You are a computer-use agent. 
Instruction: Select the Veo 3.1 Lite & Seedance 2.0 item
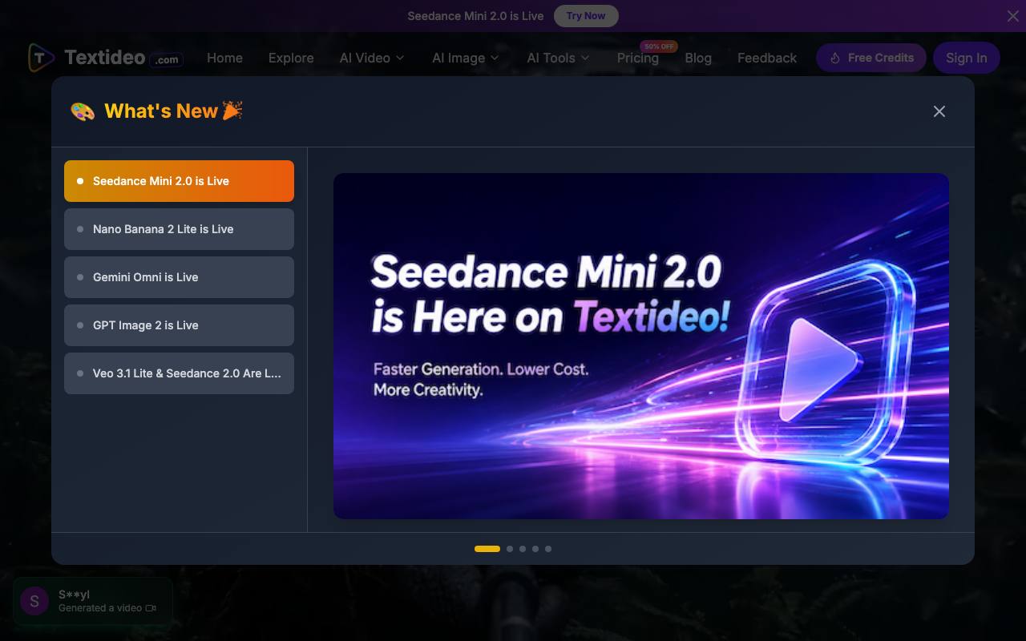179,373
